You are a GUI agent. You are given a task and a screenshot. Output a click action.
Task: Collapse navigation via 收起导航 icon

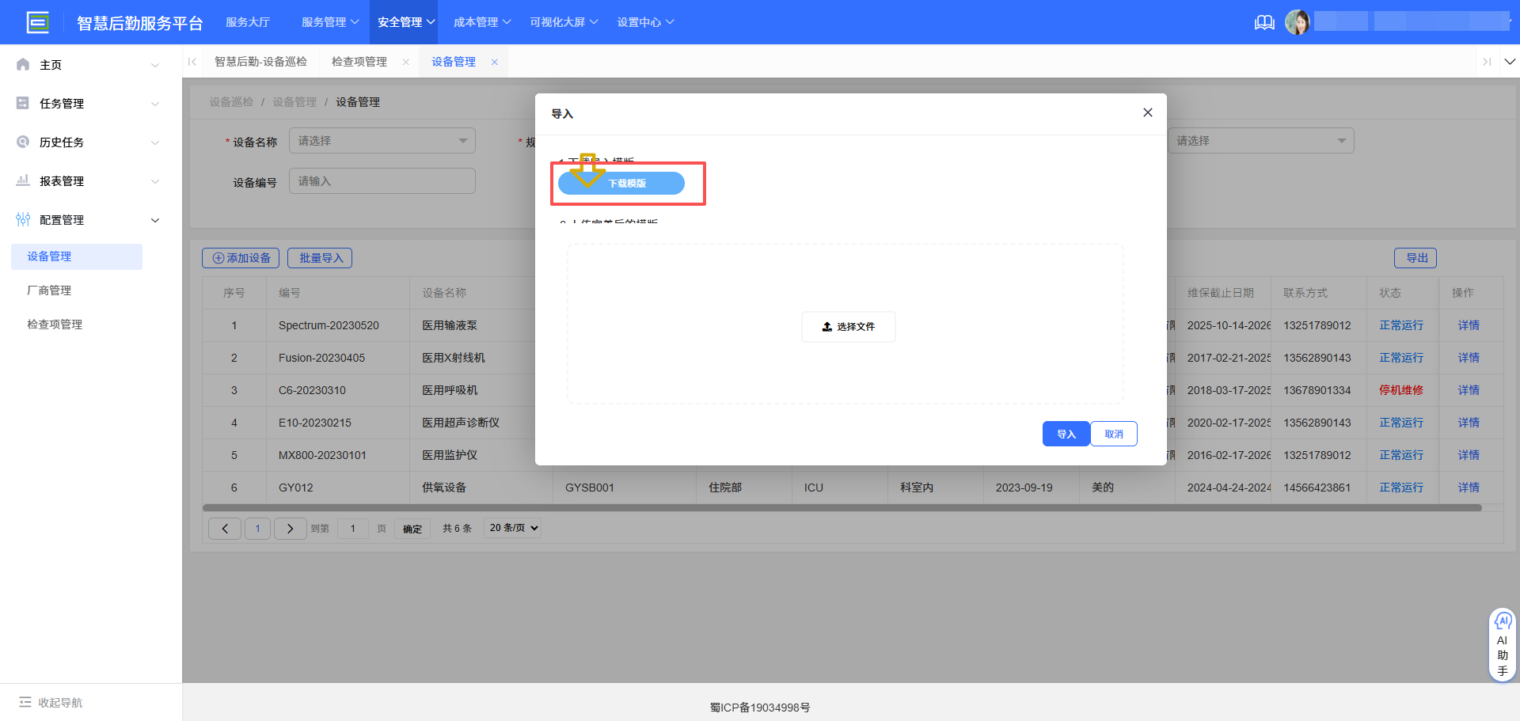(27, 702)
